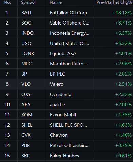The height and width of the screenshot is (162, 133).
Task: Sort by Symbol column header
Action: pyautogui.click(x=28, y=2)
